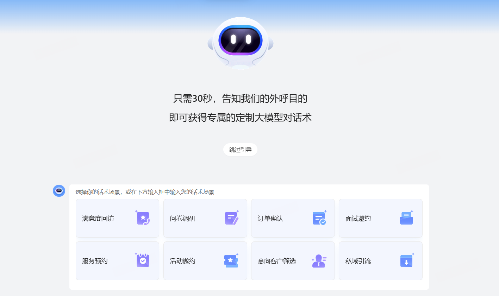Pick the 订单确认 scenario card
Viewport: 499px width, 296px height.
[x=293, y=218]
